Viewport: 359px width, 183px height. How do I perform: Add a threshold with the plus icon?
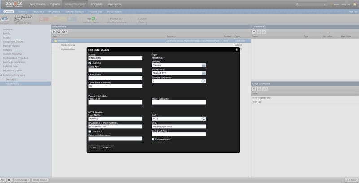[x=254, y=32]
